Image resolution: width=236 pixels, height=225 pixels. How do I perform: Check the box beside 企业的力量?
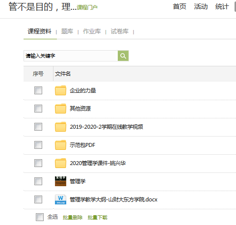tap(38, 90)
